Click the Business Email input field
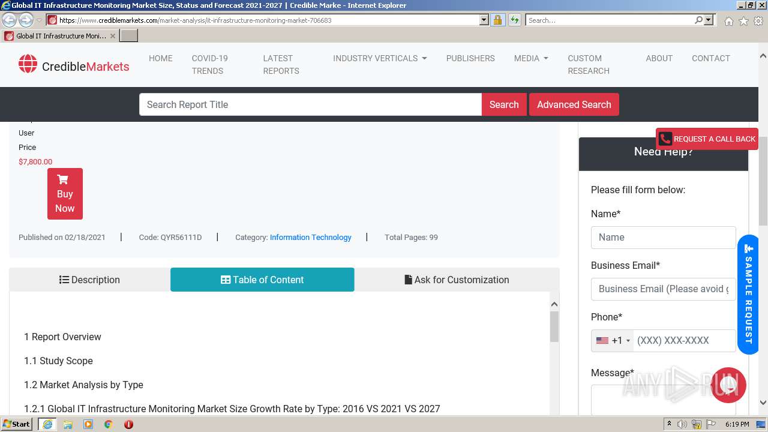This screenshot has height=432, width=768. 664,289
